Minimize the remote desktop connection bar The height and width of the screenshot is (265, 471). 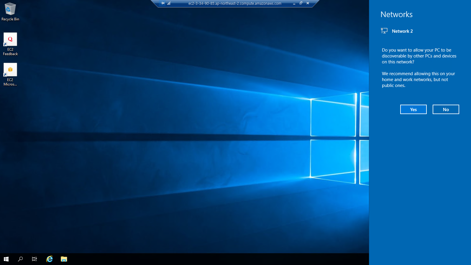point(294,4)
